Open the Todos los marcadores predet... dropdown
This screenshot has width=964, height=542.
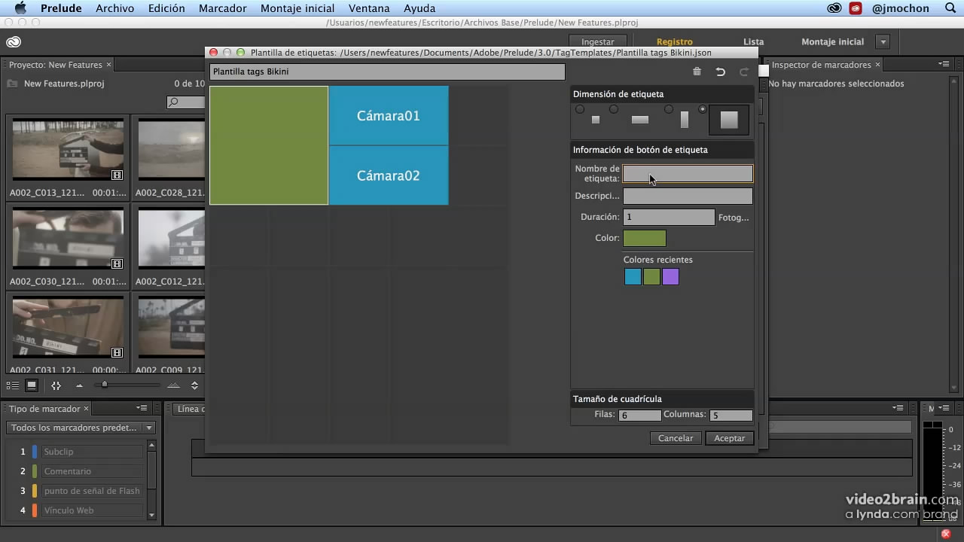81,428
